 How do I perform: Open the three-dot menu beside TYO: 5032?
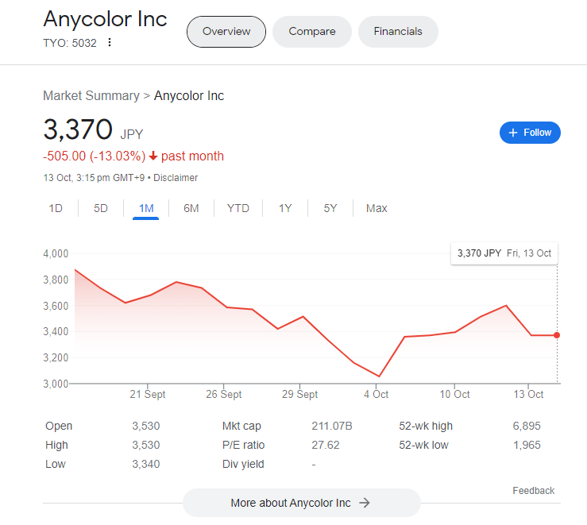[110, 42]
